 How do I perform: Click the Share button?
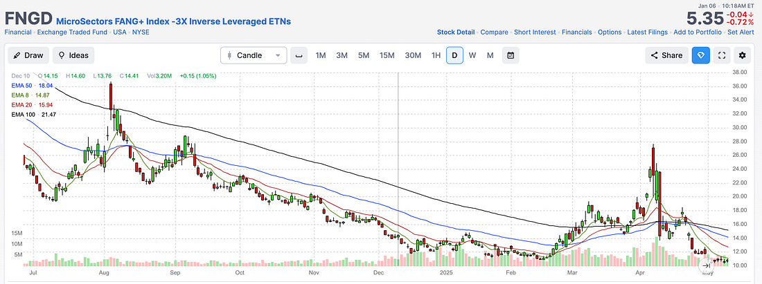[x=666, y=55]
